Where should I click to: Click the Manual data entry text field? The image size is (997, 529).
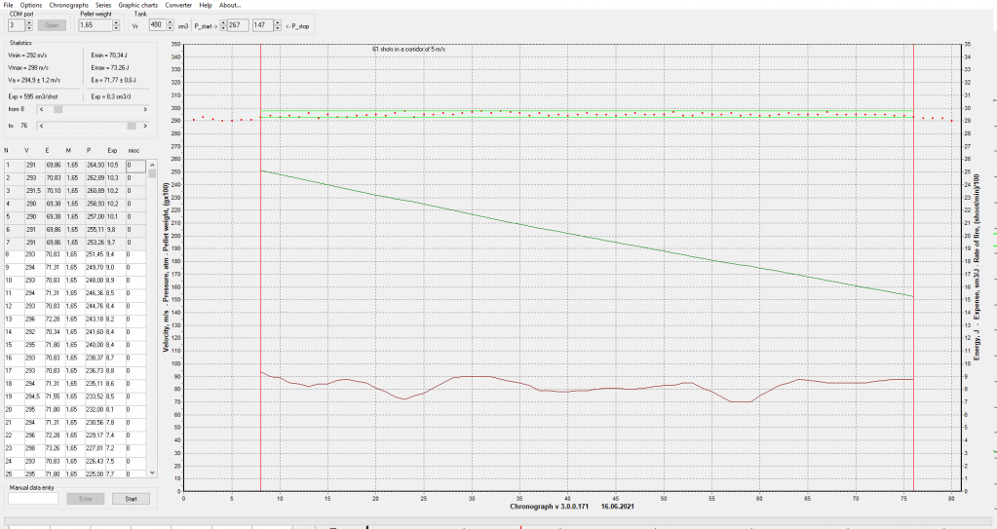pos(33,499)
